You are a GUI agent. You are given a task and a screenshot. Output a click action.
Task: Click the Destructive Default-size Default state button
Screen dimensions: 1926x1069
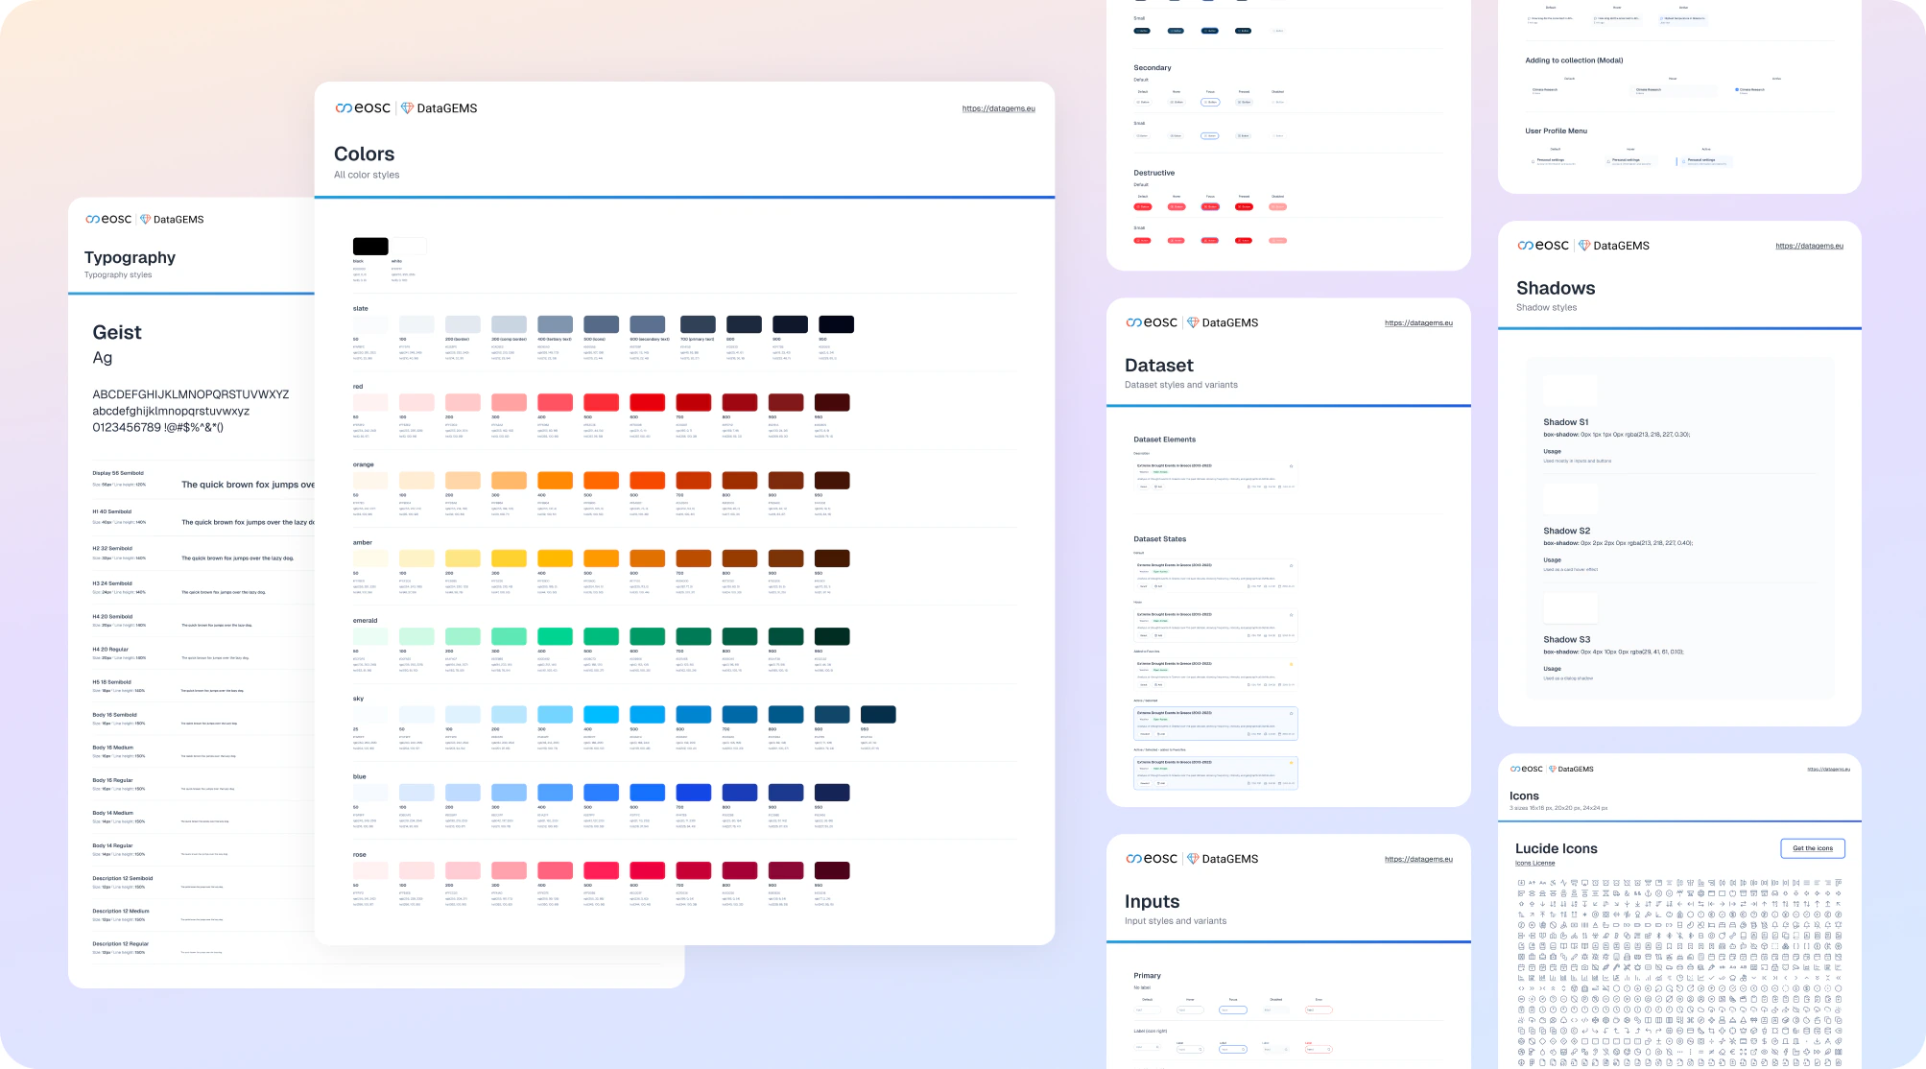(1143, 206)
